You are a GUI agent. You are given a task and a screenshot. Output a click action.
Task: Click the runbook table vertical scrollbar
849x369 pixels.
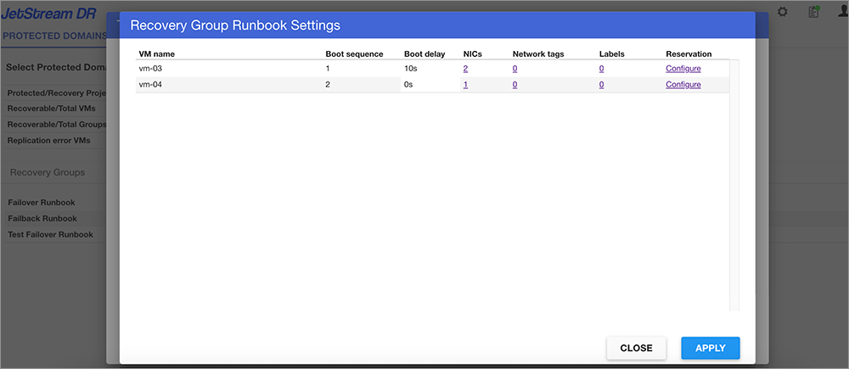[x=734, y=185]
